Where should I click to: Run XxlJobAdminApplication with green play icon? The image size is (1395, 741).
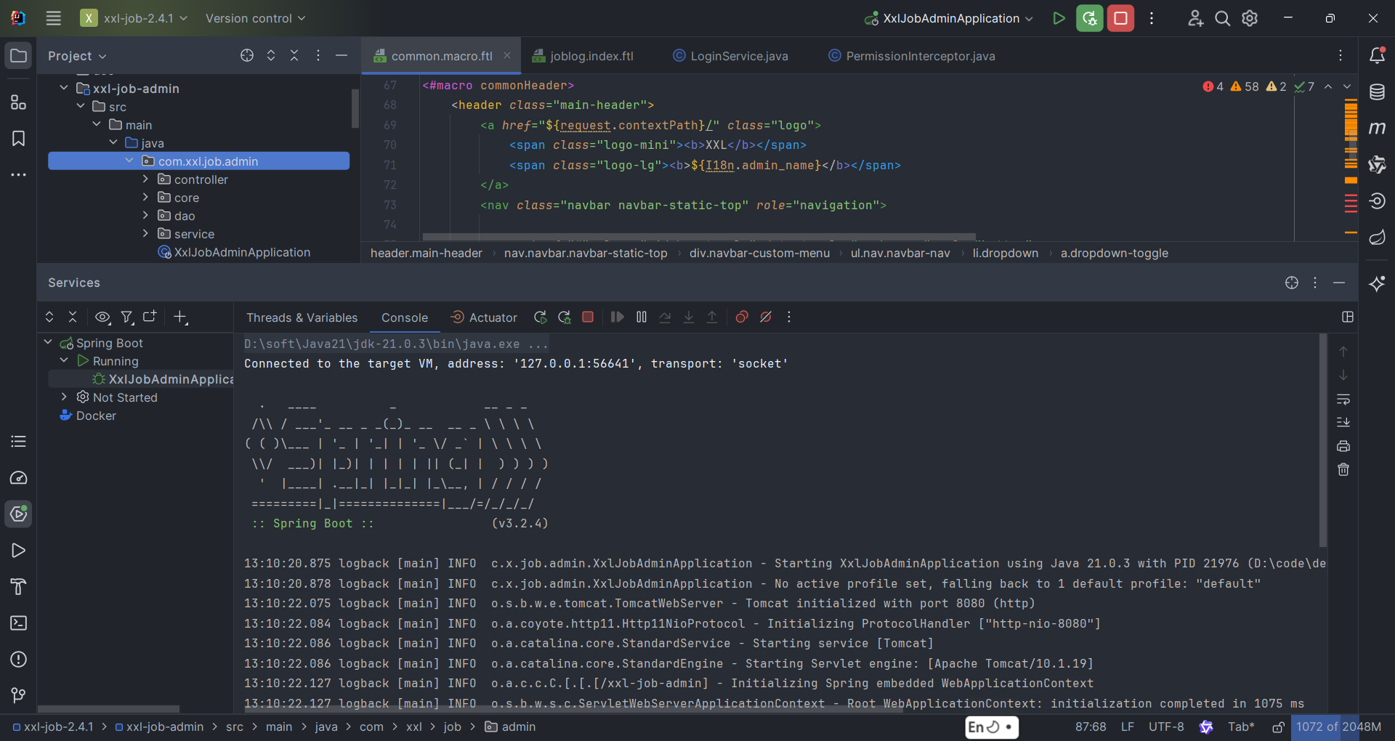coord(1059,18)
